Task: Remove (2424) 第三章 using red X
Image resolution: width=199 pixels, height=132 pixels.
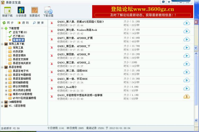Action: pos(52,64)
